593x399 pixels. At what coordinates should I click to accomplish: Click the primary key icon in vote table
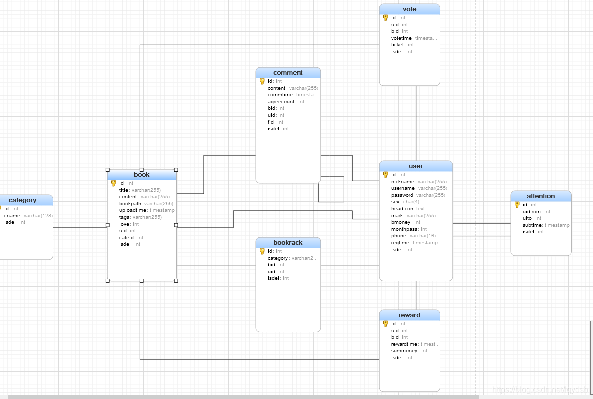[385, 18]
